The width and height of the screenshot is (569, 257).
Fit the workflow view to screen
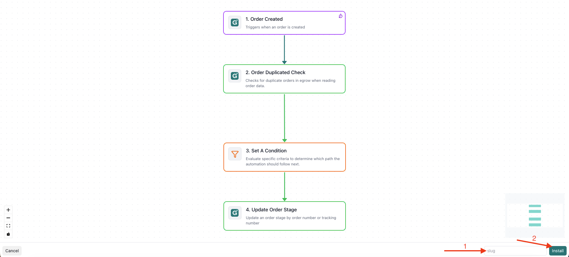pos(8,226)
